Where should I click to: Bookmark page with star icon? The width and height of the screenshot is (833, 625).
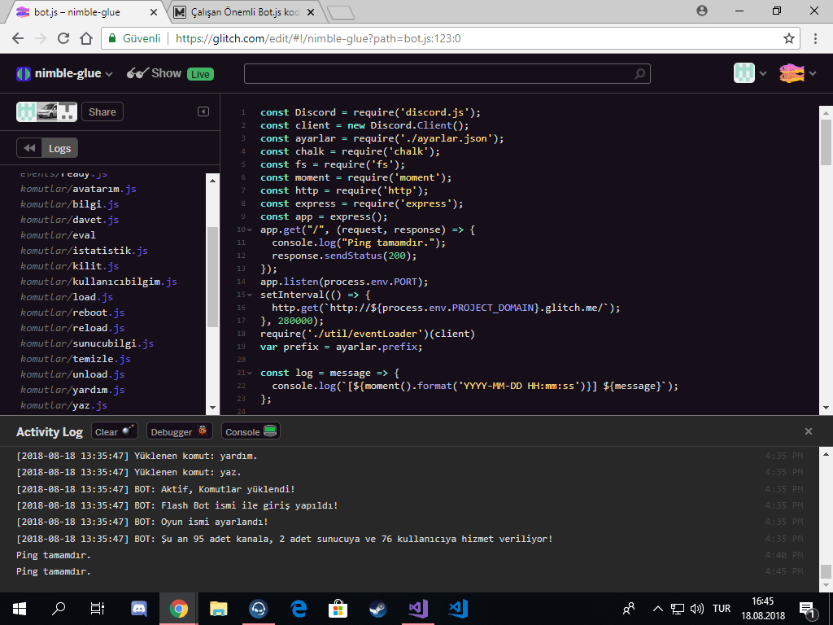[x=789, y=38]
